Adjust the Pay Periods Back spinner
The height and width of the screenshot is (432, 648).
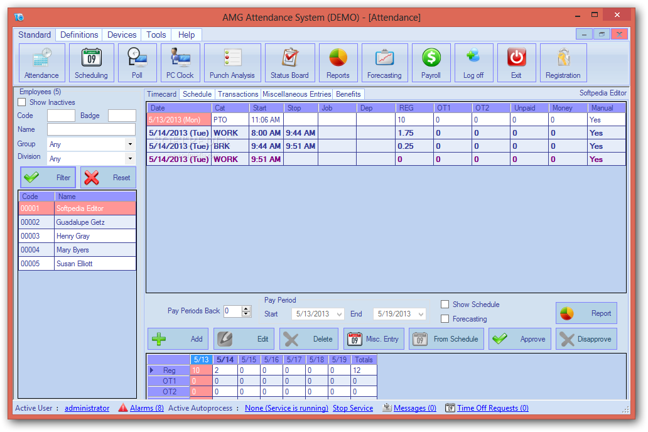pyautogui.click(x=246, y=311)
